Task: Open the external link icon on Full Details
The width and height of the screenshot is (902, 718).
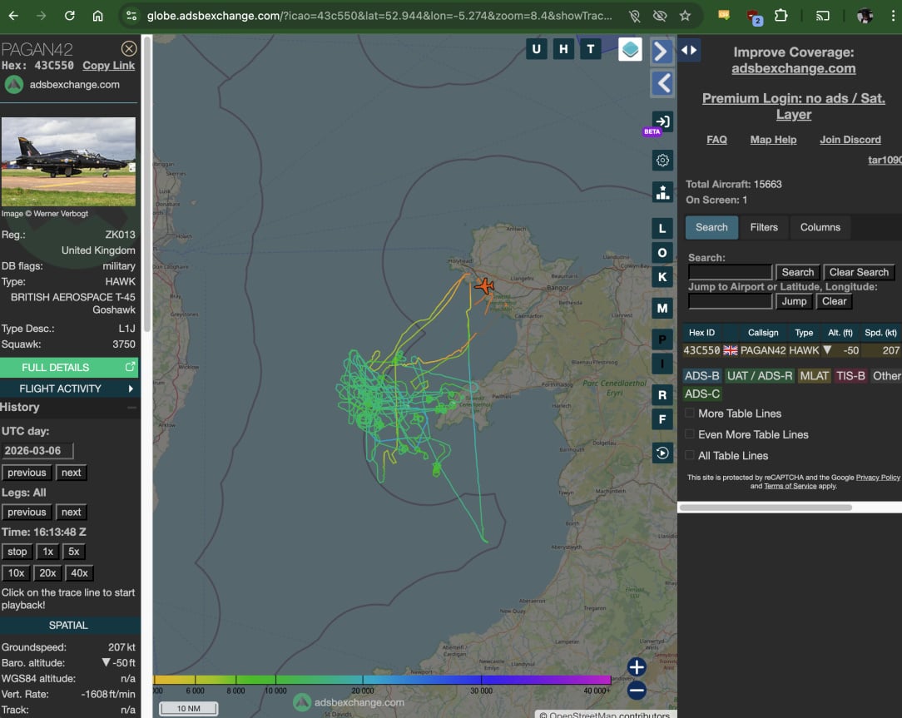Action: coord(130,366)
